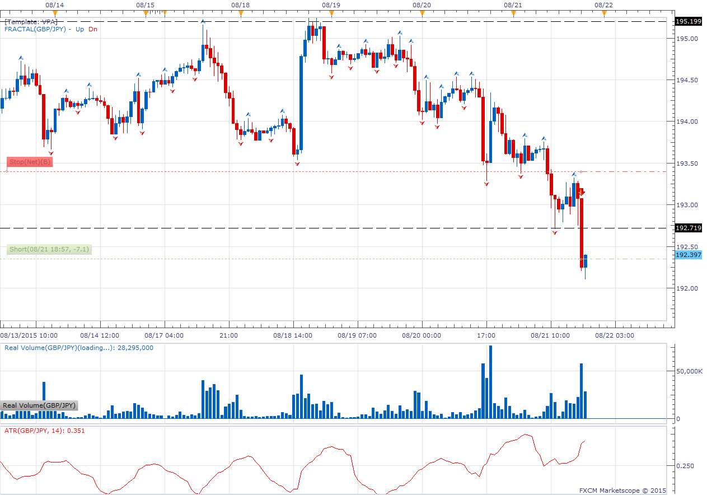This screenshot has height=495, width=707.
Task: Select the [Template: VPA] label
Action: click(x=30, y=21)
